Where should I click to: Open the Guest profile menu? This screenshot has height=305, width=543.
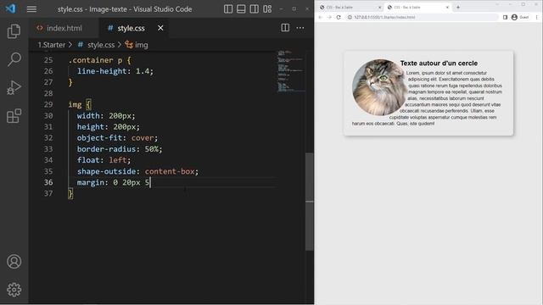pyautogui.click(x=519, y=17)
